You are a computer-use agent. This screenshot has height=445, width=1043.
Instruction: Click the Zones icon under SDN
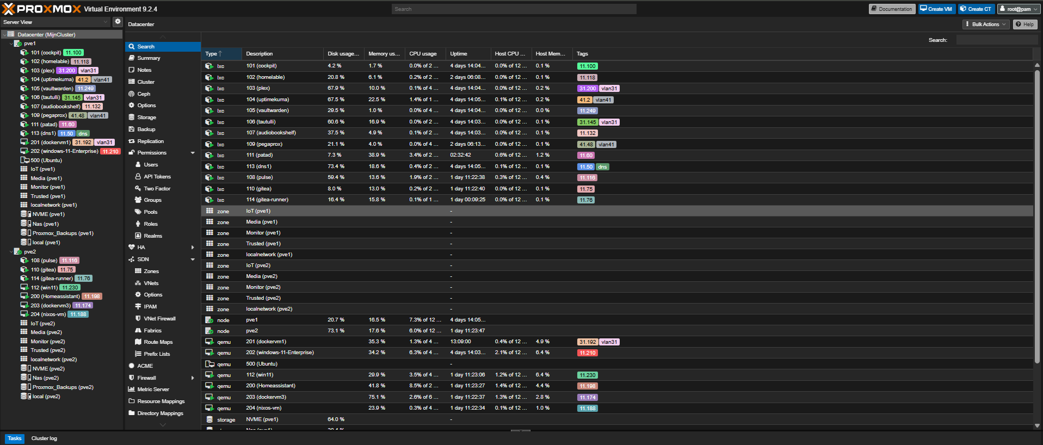pyautogui.click(x=138, y=271)
